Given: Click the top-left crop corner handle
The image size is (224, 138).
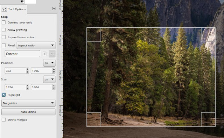Looking at the screenshot, I should [x=94, y=35].
